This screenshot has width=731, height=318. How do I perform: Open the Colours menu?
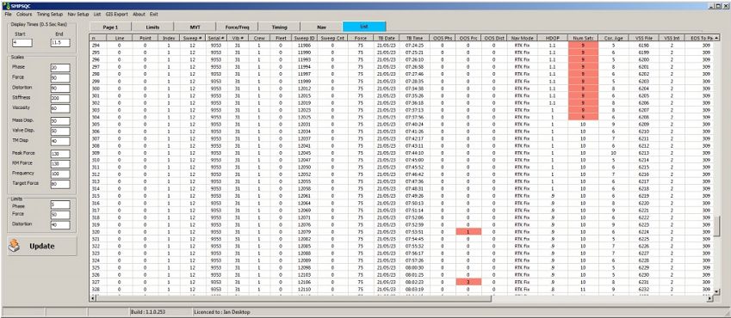(24, 15)
